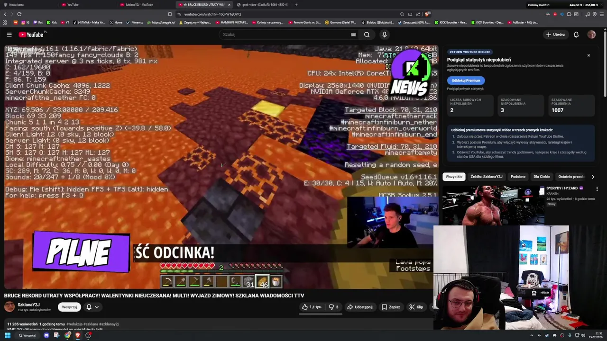The width and height of the screenshot is (607, 341).
Task: Like the video with thumbs up
Action: pyautogui.click(x=312, y=307)
